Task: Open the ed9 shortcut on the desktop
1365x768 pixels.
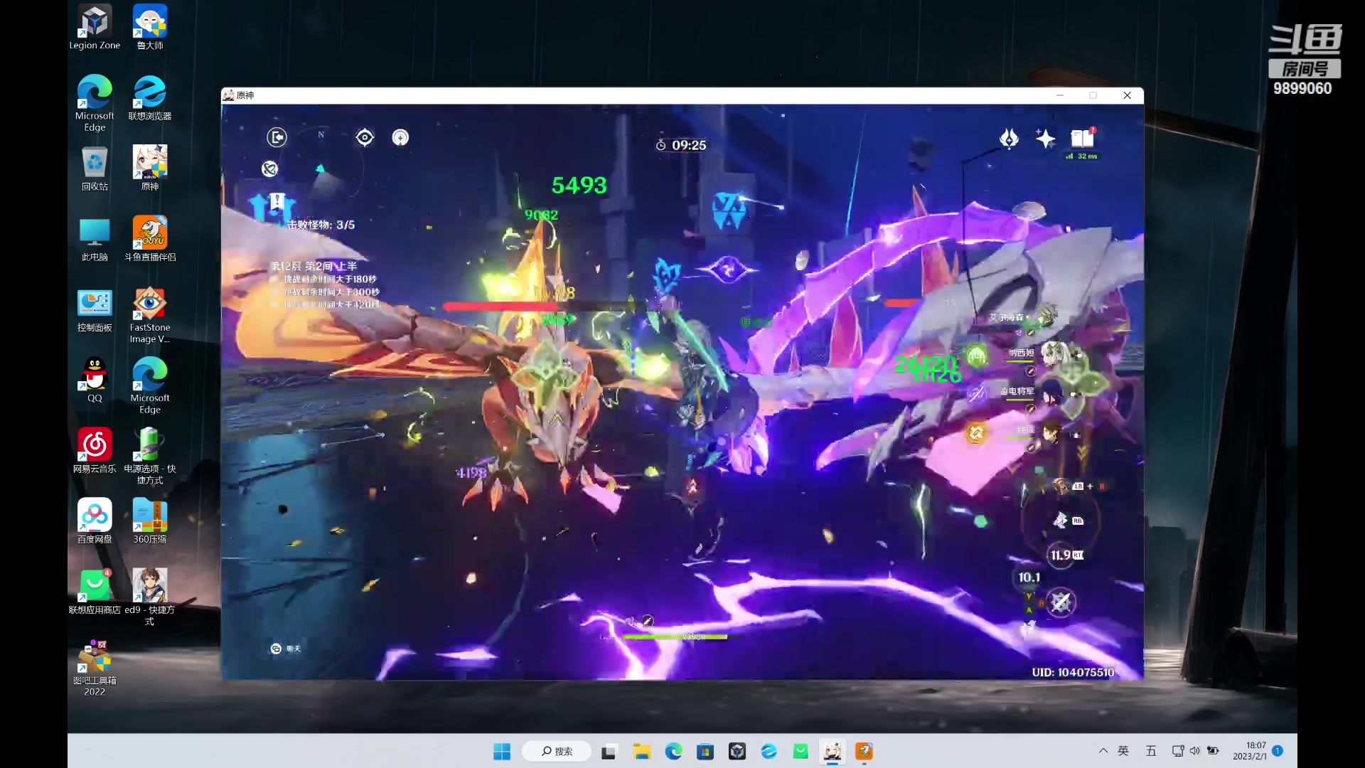Action: tap(150, 597)
